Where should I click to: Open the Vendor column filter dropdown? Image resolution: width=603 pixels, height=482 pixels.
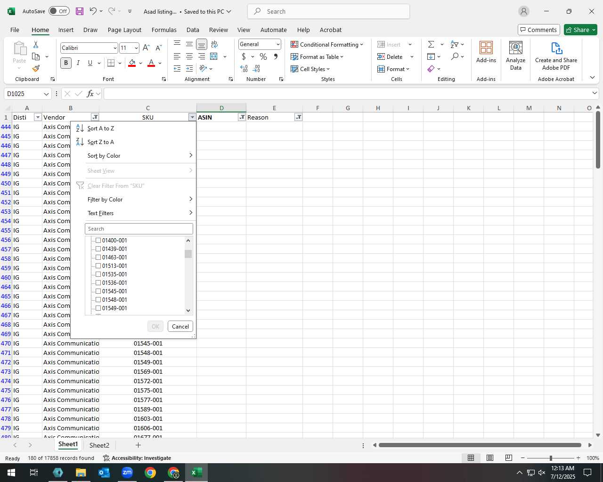tap(95, 117)
